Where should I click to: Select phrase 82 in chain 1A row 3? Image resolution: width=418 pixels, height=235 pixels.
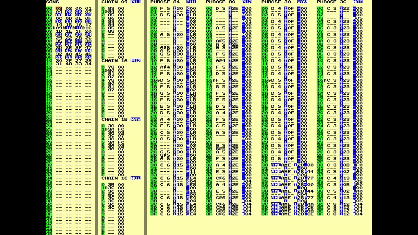(x=111, y=77)
